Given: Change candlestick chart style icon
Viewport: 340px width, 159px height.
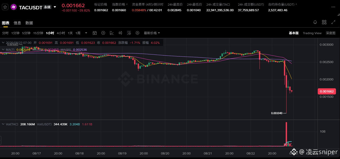Looking at the screenshot, I should (x=120, y=33).
